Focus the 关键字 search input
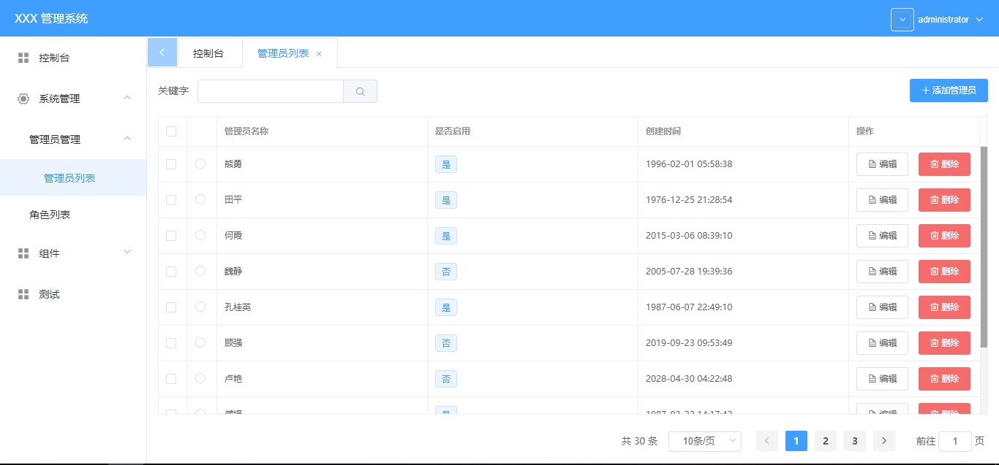This screenshot has height=465, width=999. point(271,91)
